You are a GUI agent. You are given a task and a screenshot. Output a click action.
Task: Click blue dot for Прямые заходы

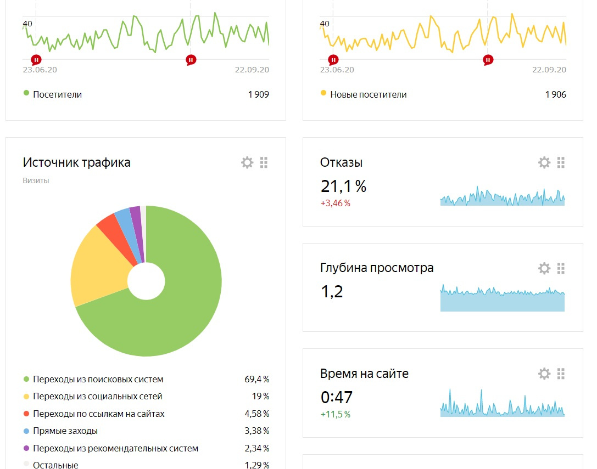pyautogui.click(x=26, y=431)
